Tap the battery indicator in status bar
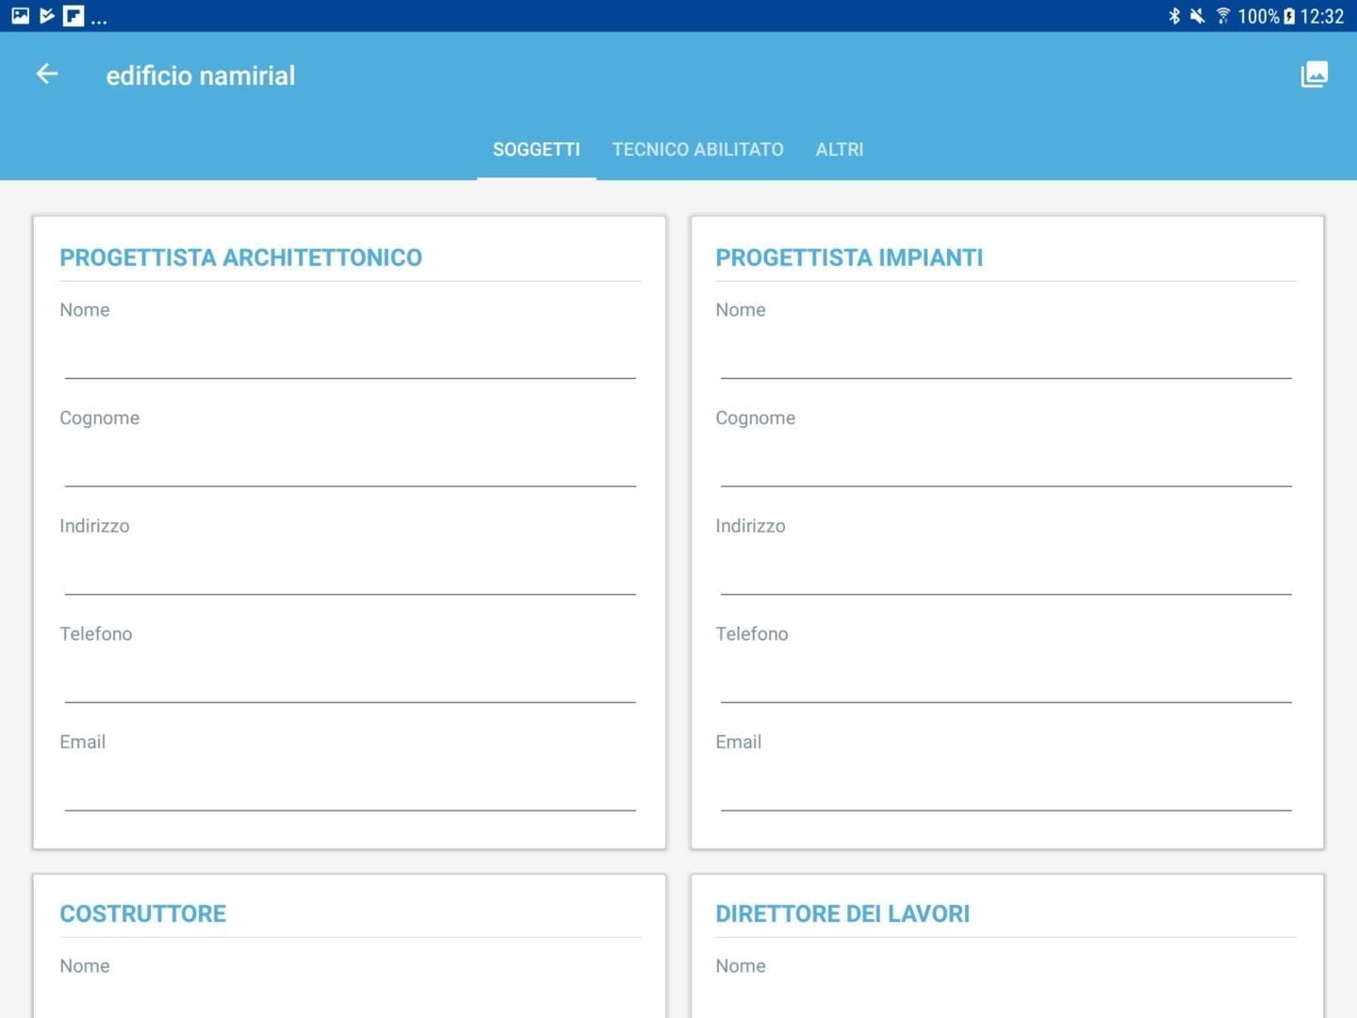The height and width of the screenshot is (1018, 1357). point(1288,15)
